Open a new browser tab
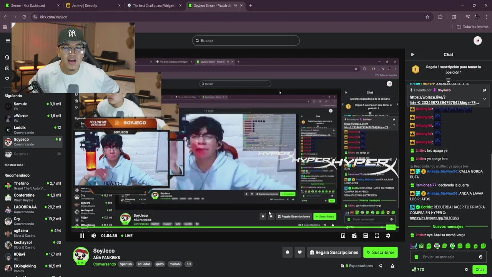The width and height of the screenshot is (492, 277). 250,5
